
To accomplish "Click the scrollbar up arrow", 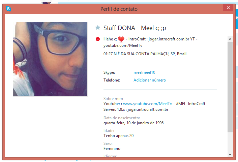I will click(x=230, y=39).
